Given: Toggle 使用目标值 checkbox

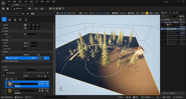Looking at the screenshot, I should click(x=4, y=37).
